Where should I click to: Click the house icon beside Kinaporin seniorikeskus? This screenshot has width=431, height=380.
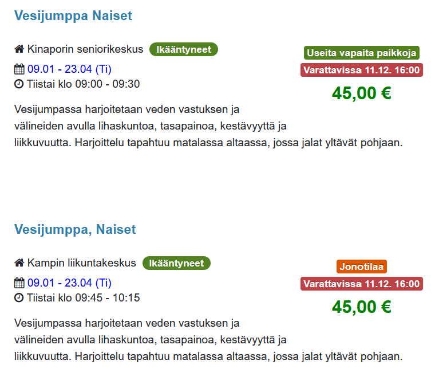[19, 49]
